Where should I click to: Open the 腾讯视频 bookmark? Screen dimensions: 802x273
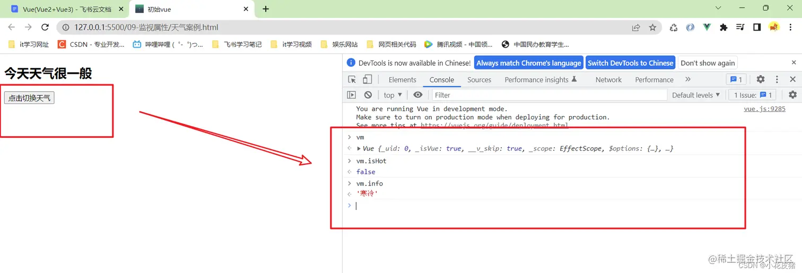click(x=458, y=45)
